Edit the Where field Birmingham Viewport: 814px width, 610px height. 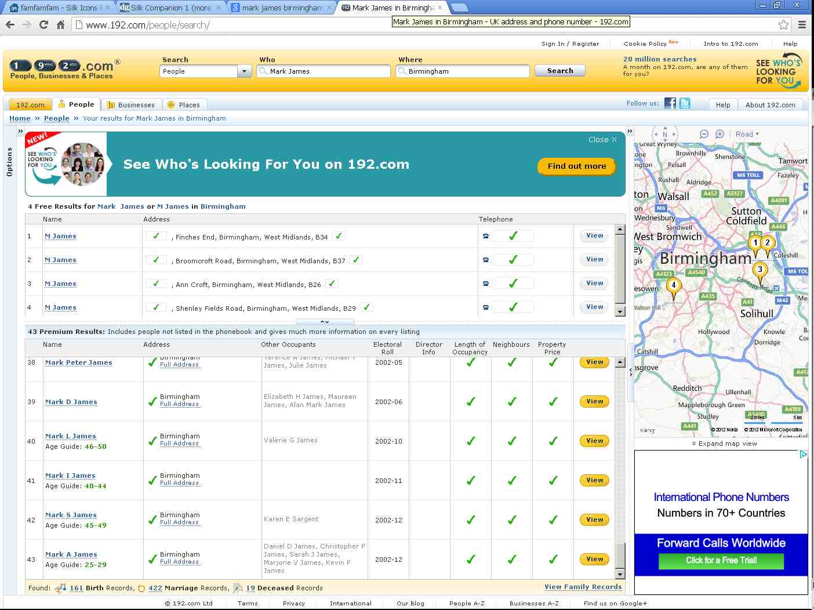(463, 71)
